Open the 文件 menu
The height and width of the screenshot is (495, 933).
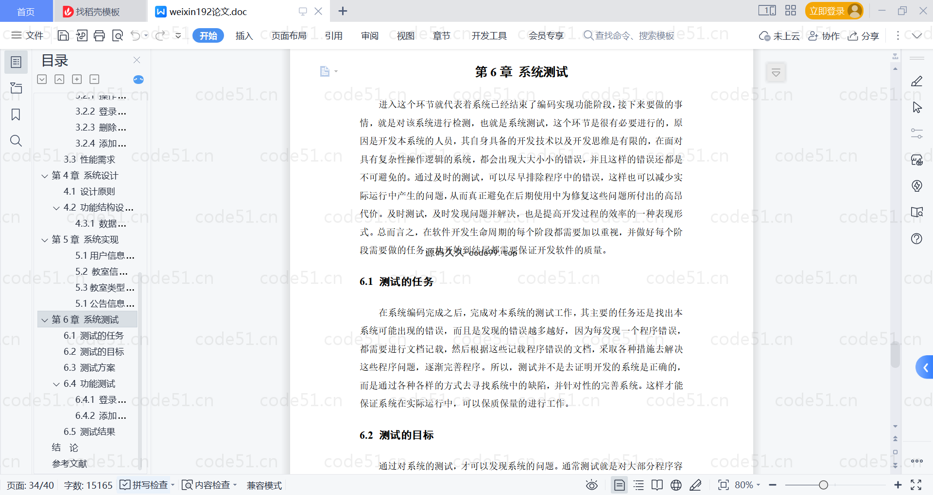point(27,35)
